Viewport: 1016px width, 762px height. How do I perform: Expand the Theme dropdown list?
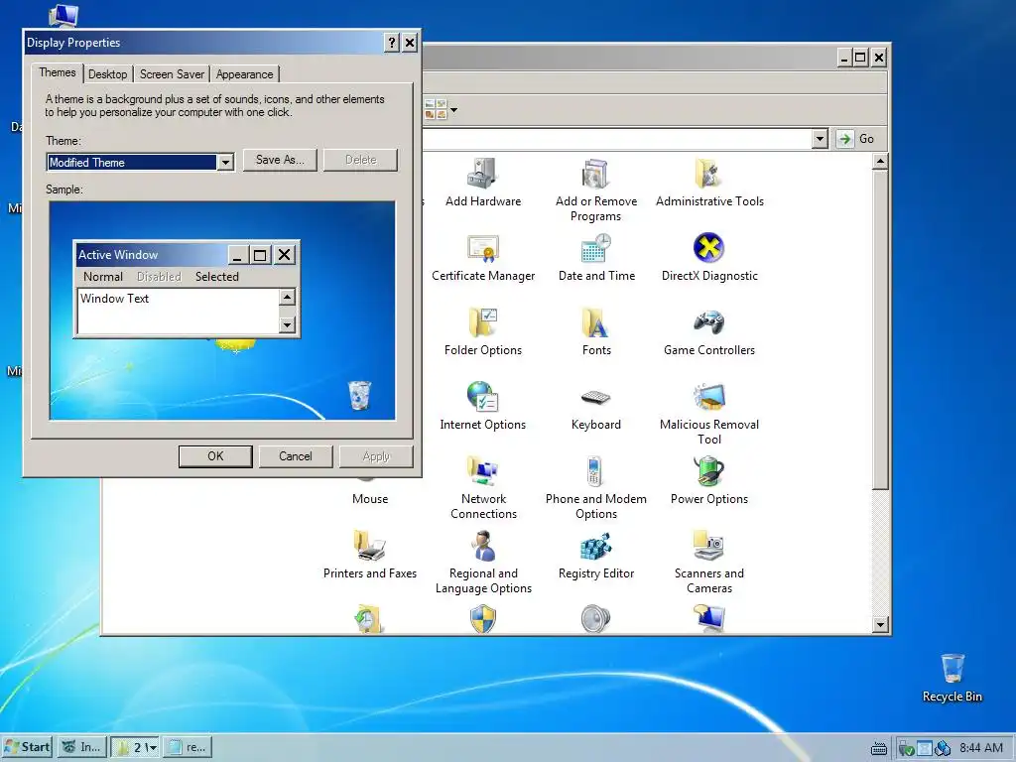[225, 162]
